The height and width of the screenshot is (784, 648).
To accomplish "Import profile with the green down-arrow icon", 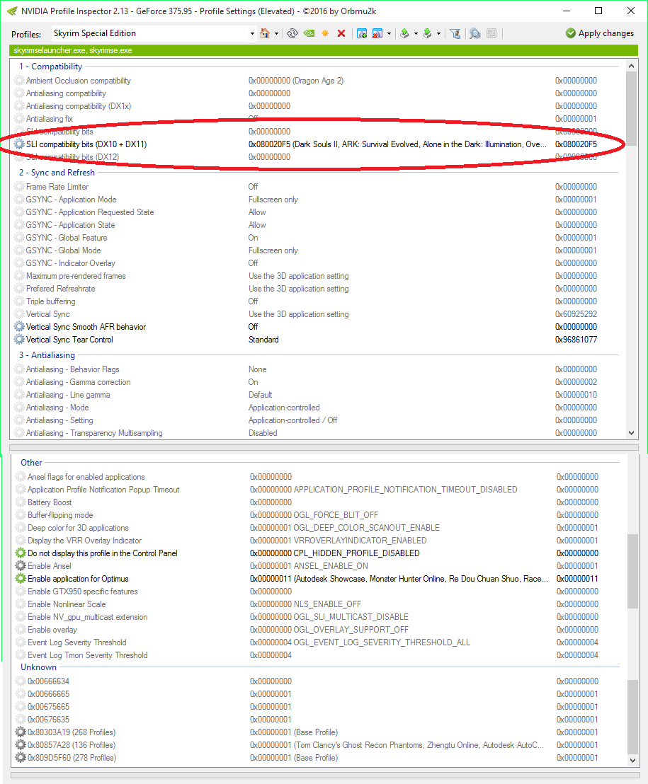I will (427, 33).
